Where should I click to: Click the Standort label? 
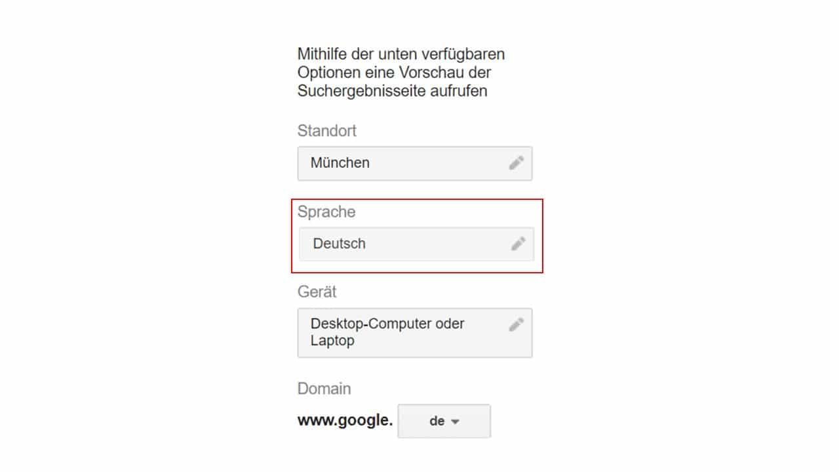click(327, 130)
